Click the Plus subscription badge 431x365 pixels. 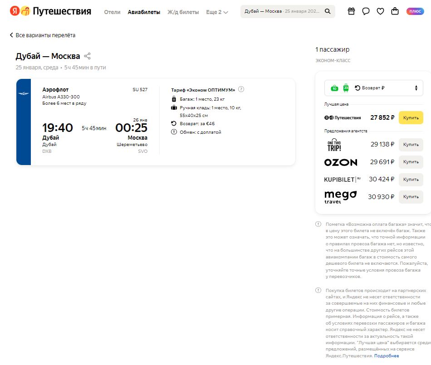415,11
